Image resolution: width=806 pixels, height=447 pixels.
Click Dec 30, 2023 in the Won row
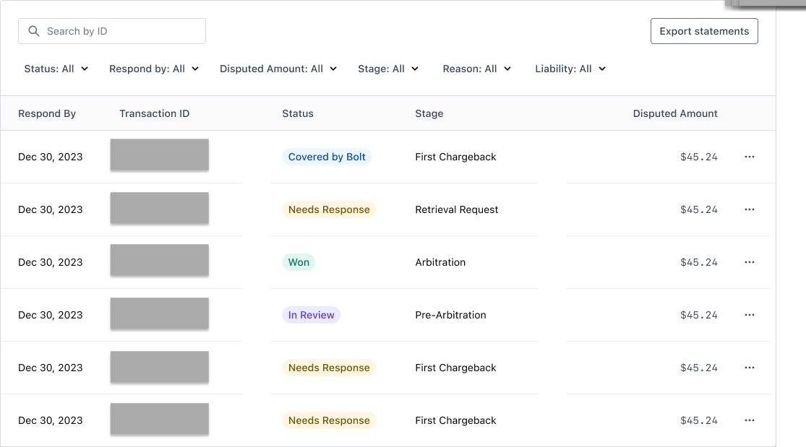[x=51, y=263]
